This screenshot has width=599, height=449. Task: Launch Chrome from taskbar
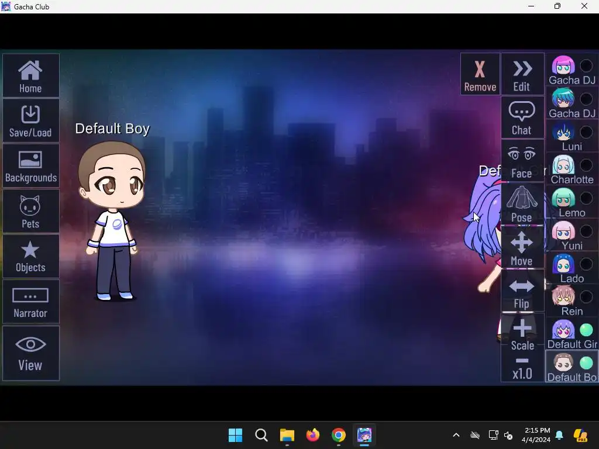pyautogui.click(x=339, y=435)
